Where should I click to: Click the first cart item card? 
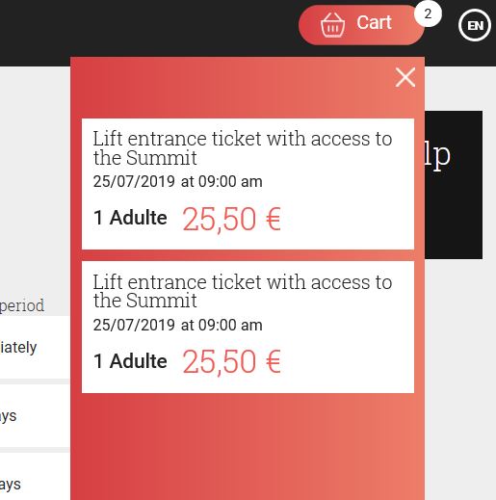tap(248, 184)
